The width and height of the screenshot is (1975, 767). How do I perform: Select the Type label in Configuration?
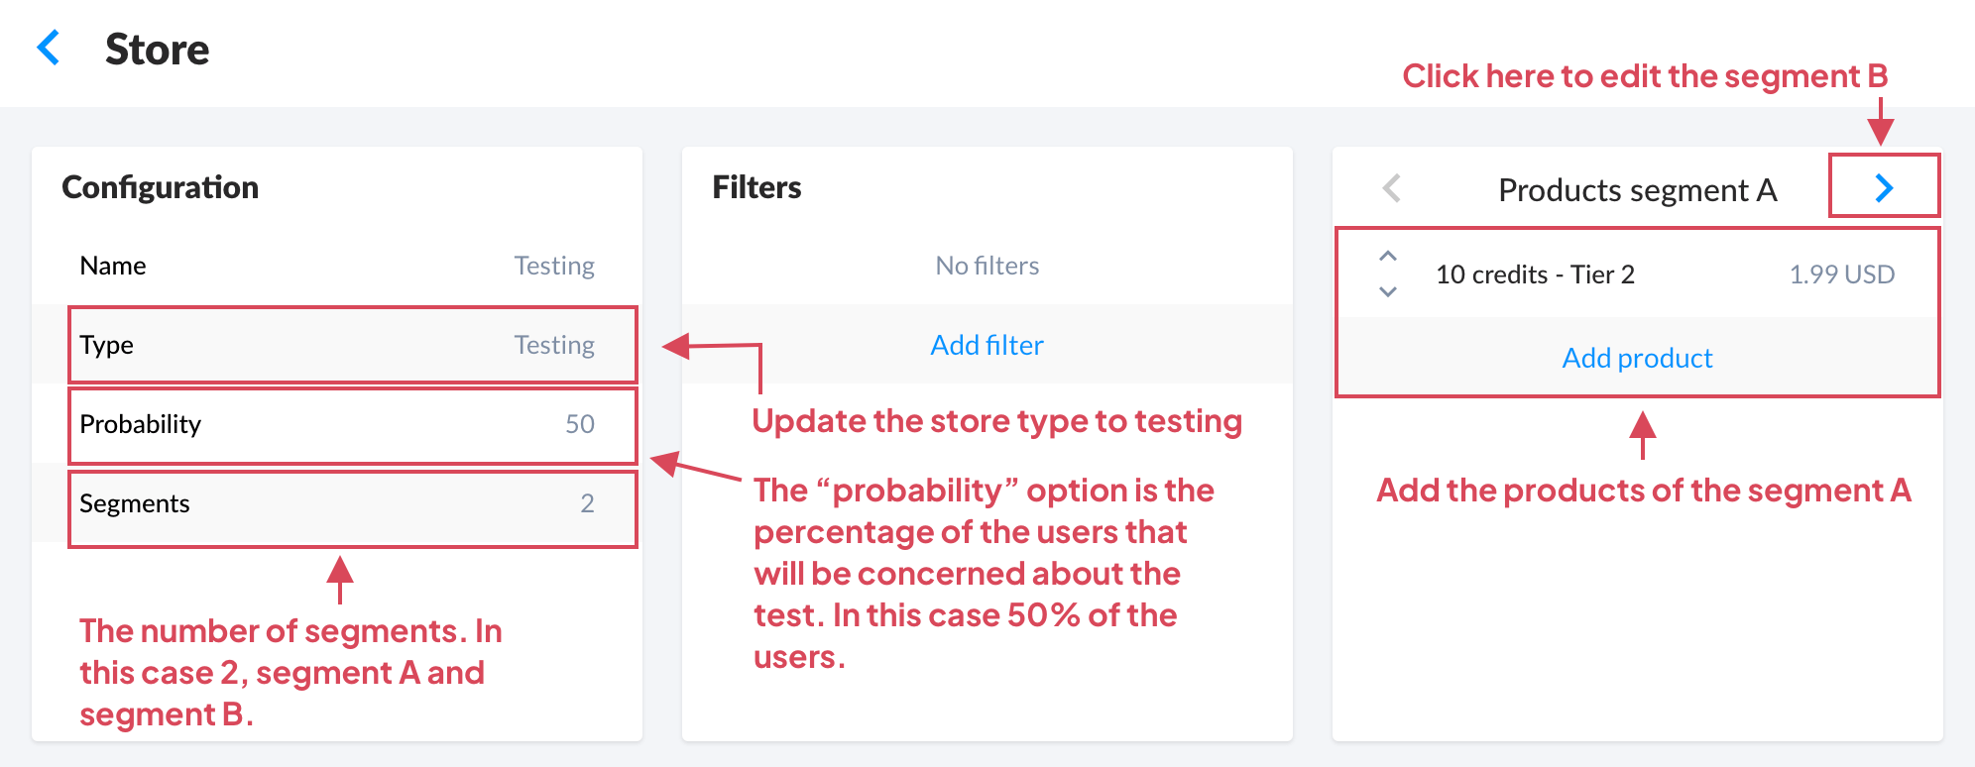(107, 345)
